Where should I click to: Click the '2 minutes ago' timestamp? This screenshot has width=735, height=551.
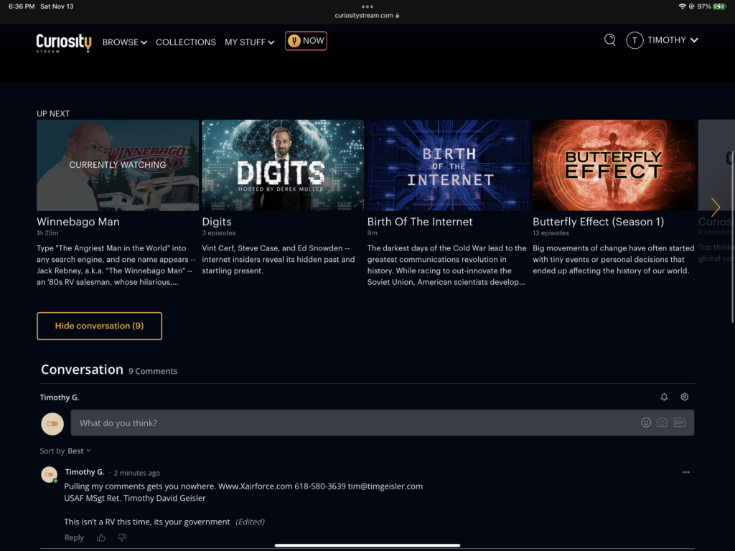(x=137, y=473)
